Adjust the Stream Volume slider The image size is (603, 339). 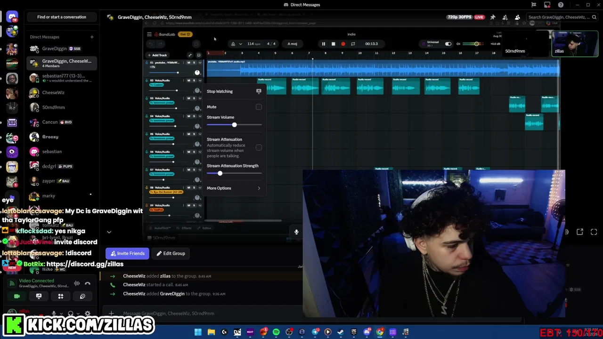[x=234, y=125]
